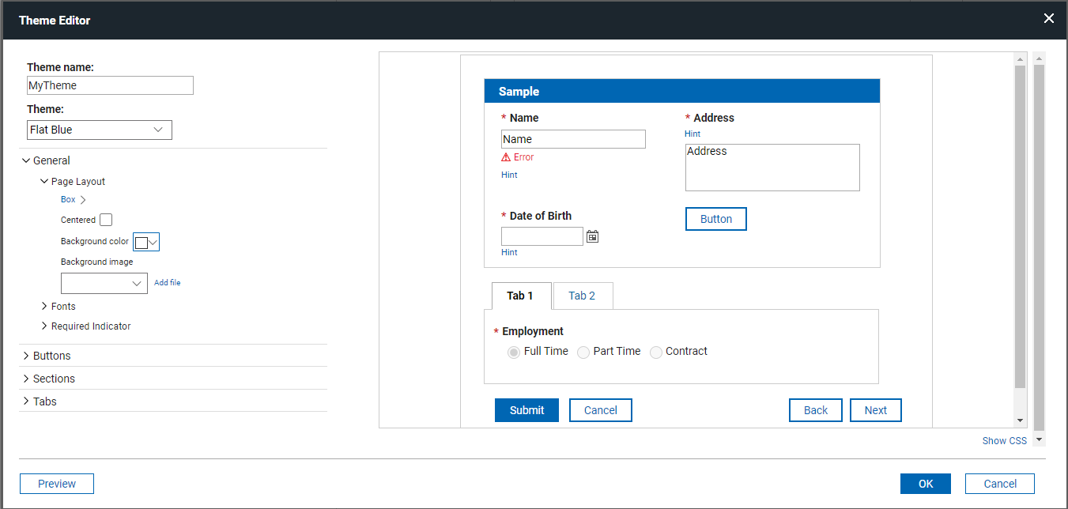Open the Background color dropdown arrow
The height and width of the screenshot is (509, 1068).
pyautogui.click(x=152, y=241)
